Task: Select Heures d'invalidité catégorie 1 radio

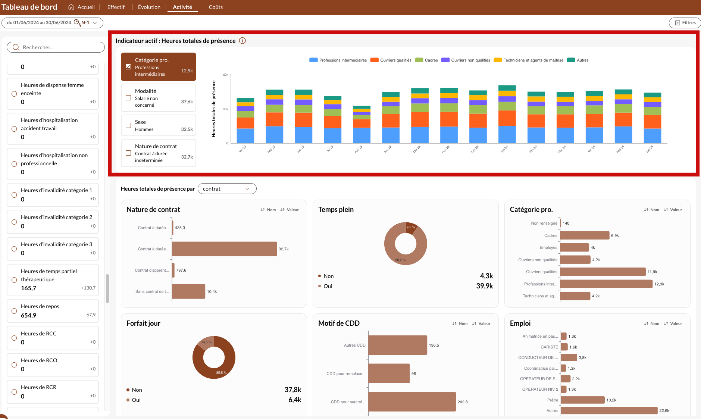Action: point(14,195)
